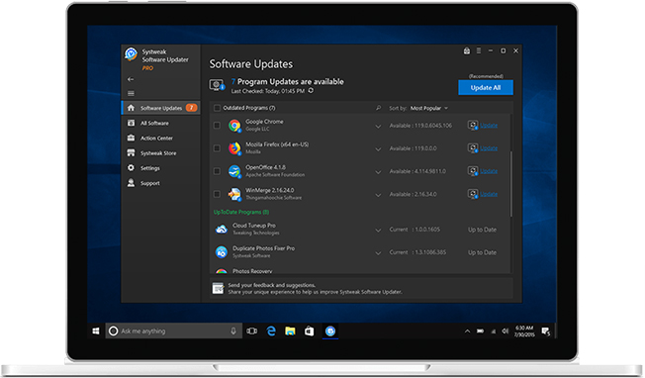This screenshot has height=378, width=645.
Task: Click the feedback note icon
Action: coord(218,288)
